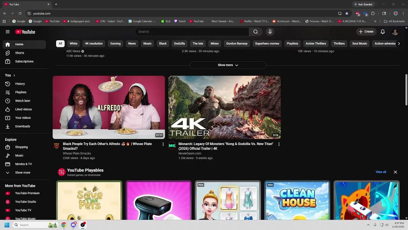Open the Monarch 4K trailer thumbnail
The image size is (408, 230).
point(224,107)
